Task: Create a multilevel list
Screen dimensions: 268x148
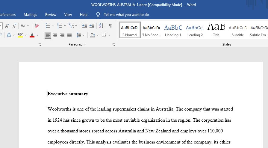Action: (x=71, y=26)
